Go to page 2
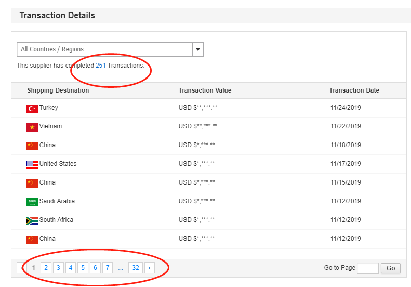 click(46, 268)
